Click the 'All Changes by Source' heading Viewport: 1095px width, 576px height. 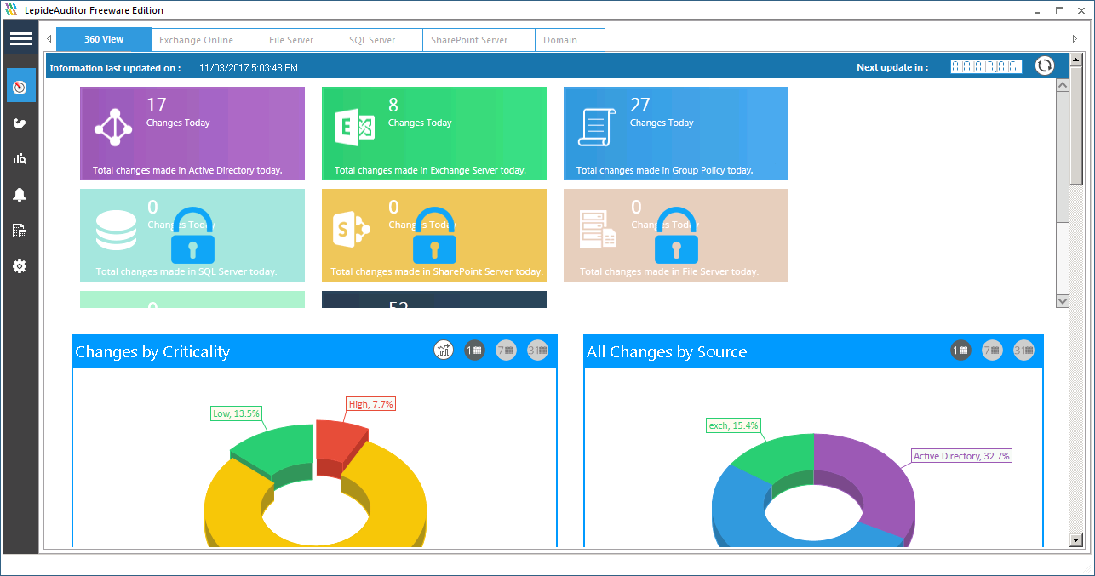(x=667, y=351)
